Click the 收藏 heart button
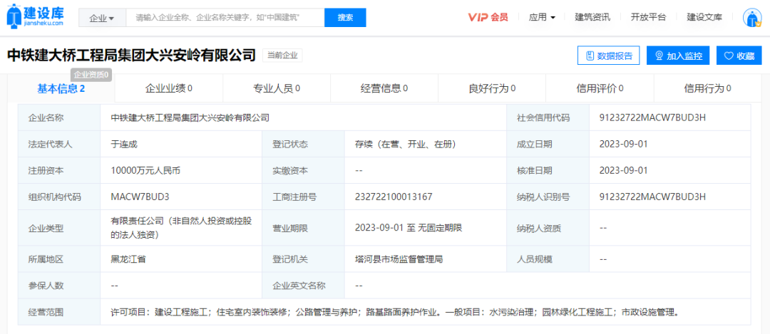The height and width of the screenshot is (334, 770). click(x=739, y=56)
